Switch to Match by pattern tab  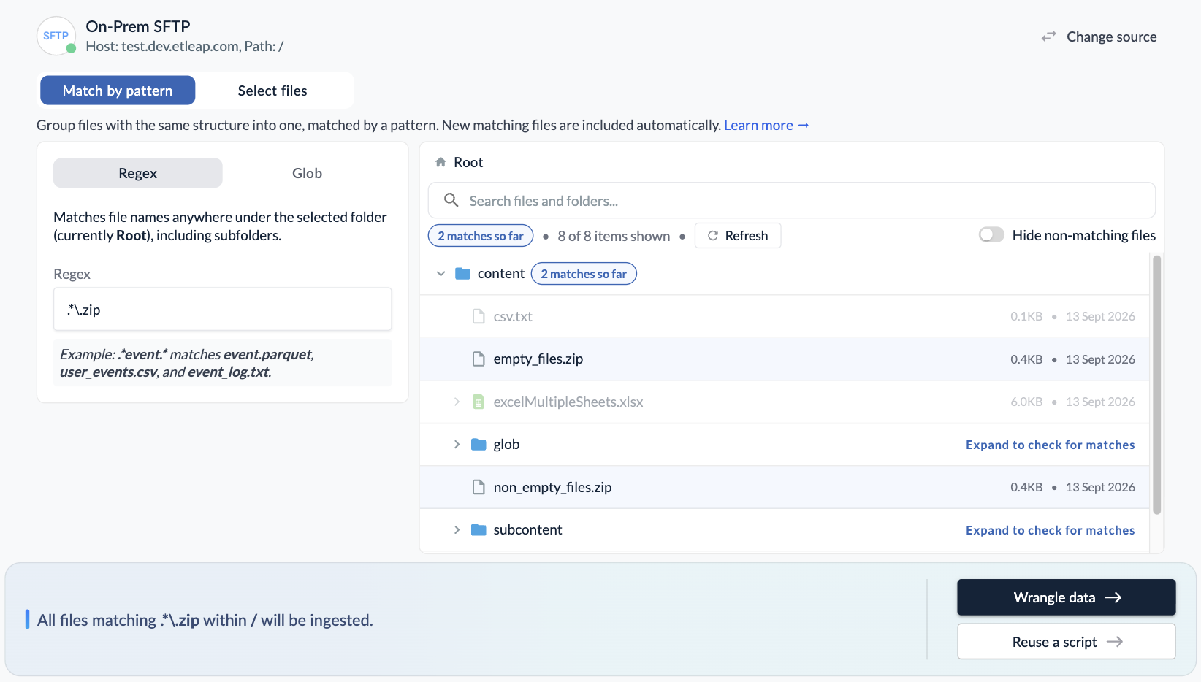(118, 91)
